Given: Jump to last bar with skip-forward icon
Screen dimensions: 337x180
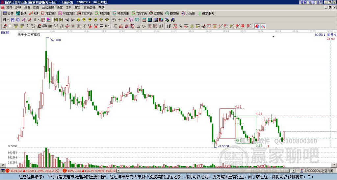Looking at the screenshot, I should [x=61, y=20].
